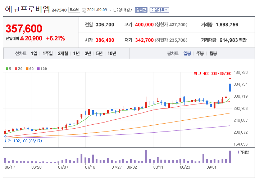Click the 실시간 button
This screenshot has height=178, width=255.
pyautogui.click(x=141, y=10)
